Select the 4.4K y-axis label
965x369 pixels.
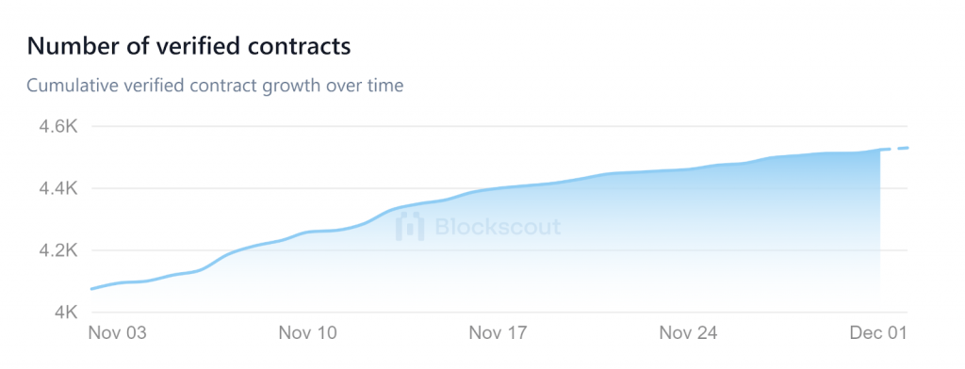click(57, 189)
